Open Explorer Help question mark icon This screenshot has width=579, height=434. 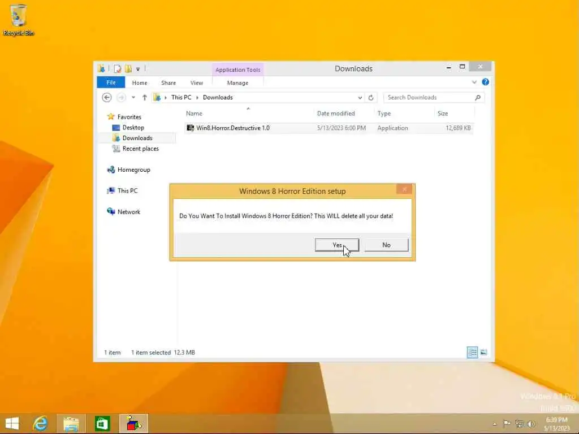pos(486,82)
